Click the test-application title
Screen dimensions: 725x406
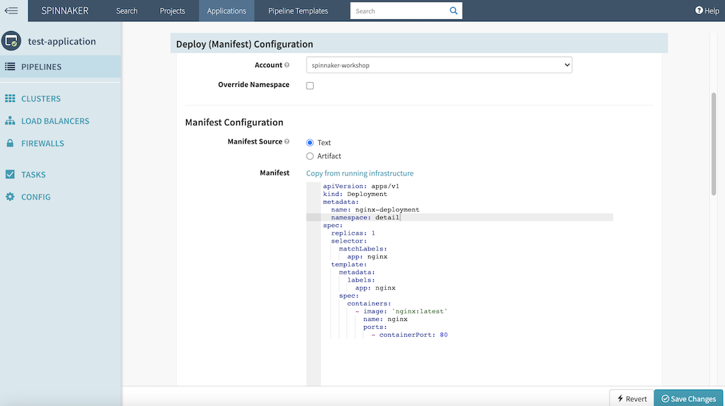(x=62, y=41)
